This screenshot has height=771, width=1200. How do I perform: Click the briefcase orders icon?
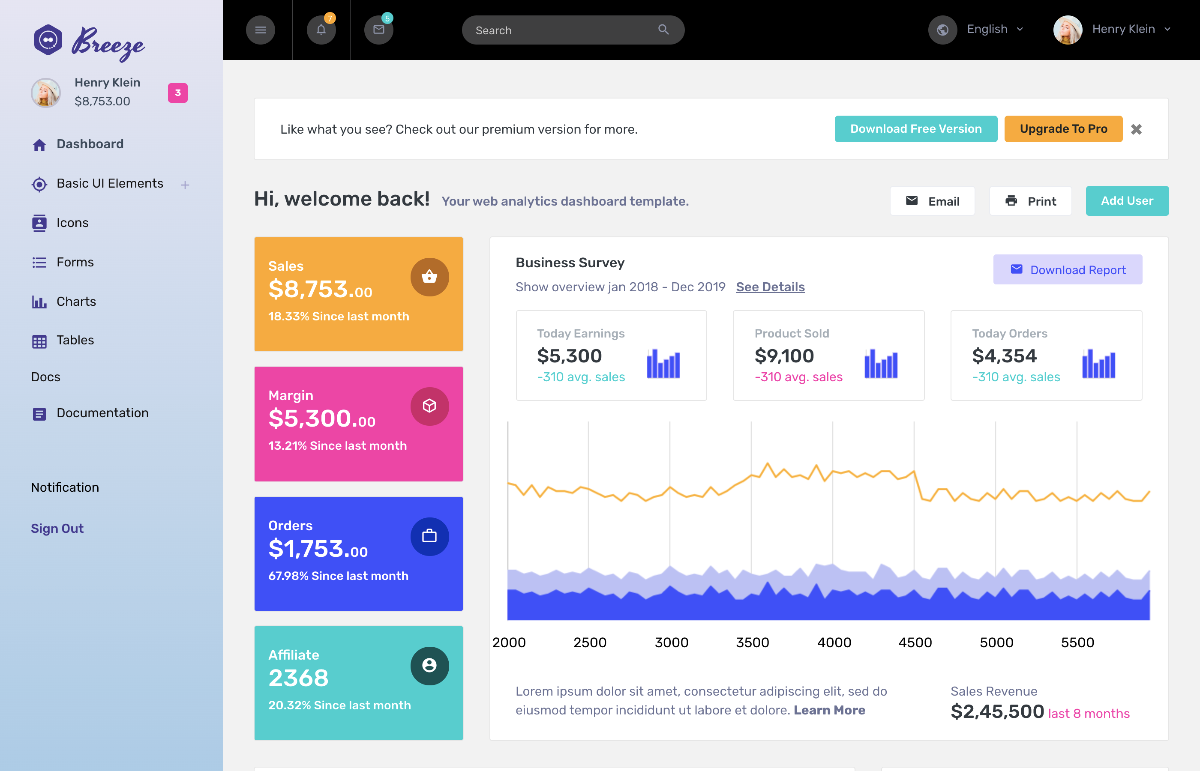pos(429,536)
